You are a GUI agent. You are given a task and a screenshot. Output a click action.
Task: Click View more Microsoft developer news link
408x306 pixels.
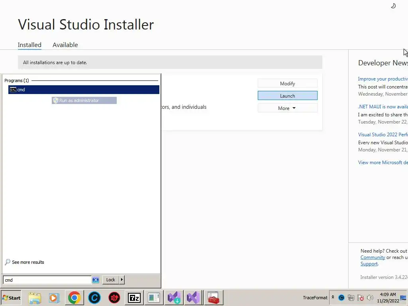383,163
